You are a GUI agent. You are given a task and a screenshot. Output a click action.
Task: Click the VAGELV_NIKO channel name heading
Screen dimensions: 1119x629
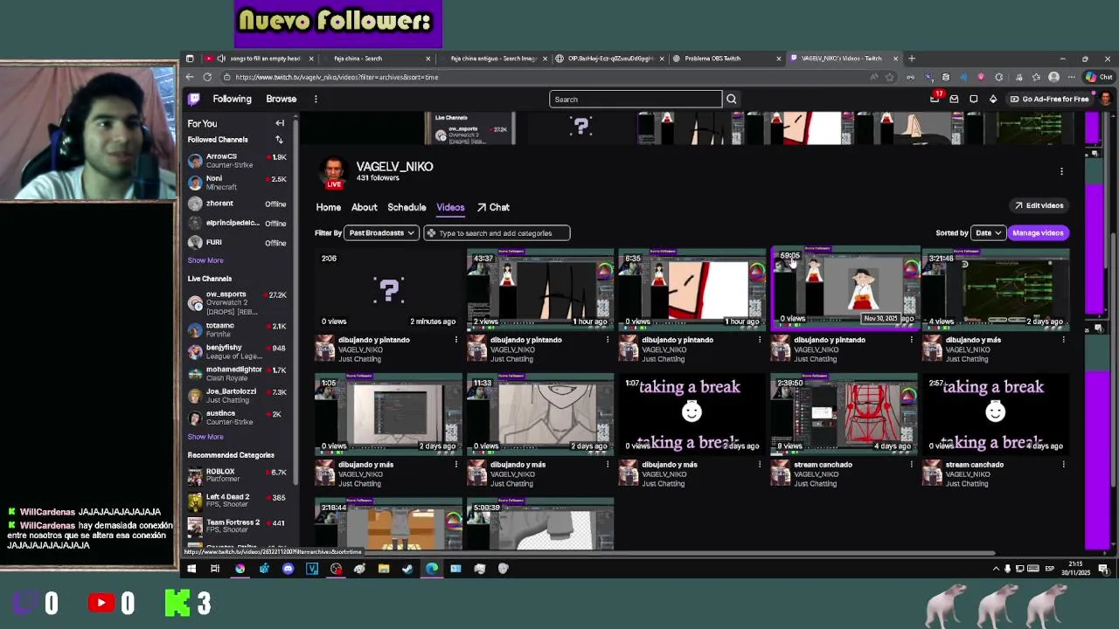point(394,166)
